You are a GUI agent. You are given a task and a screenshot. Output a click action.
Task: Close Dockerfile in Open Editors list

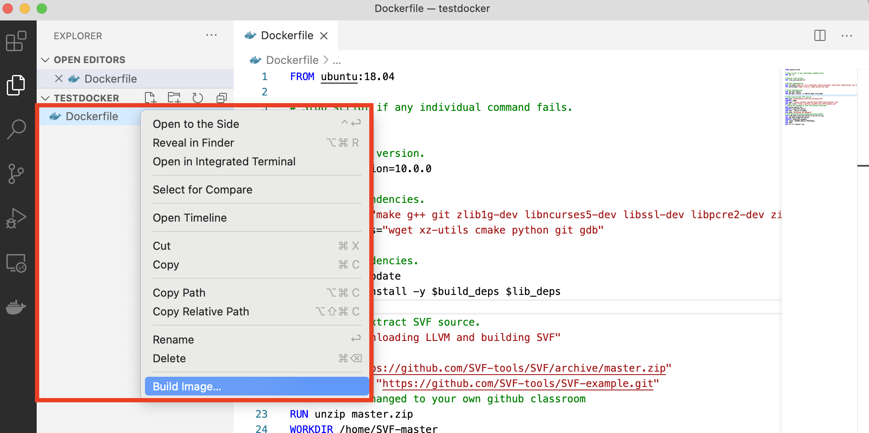[x=59, y=78]
